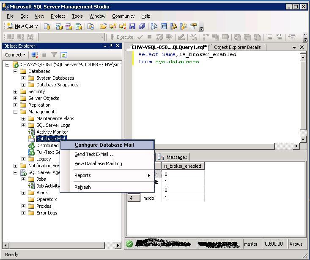The height and width of the screenshot is (260, 310).
Task: Open the Reports submenu
Action: point(107,175)
